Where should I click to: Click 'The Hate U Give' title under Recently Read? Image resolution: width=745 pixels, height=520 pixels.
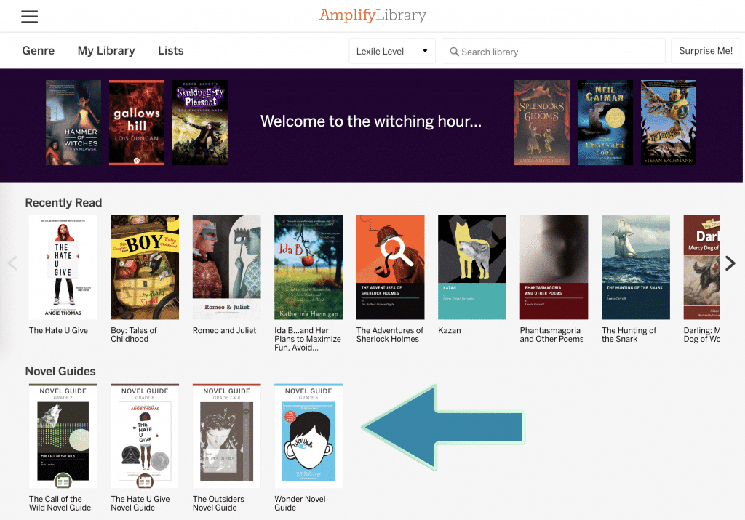point(58,330)
